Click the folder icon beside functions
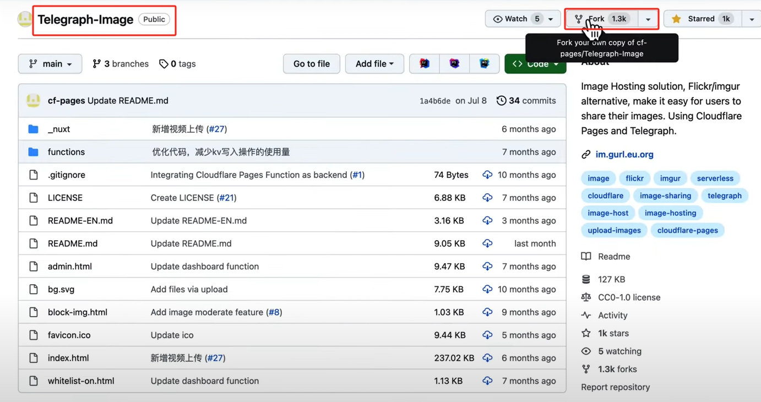 (34, 152)
